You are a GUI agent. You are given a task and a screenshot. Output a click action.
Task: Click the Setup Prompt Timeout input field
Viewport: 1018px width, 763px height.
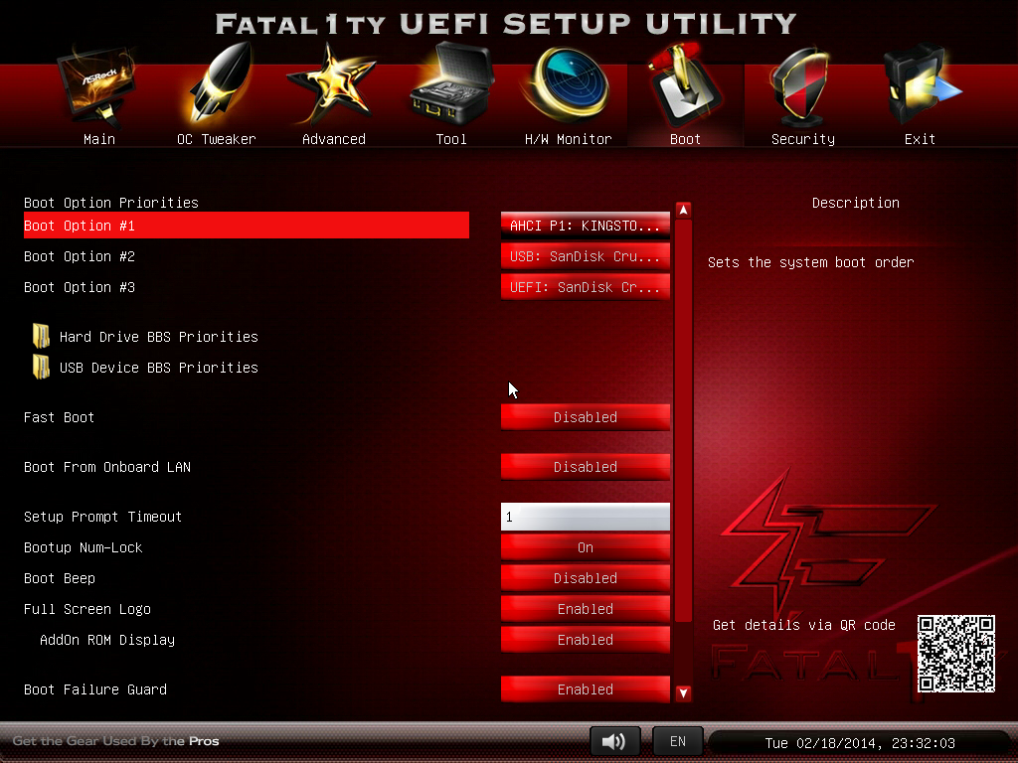click(x=585, y=517)
